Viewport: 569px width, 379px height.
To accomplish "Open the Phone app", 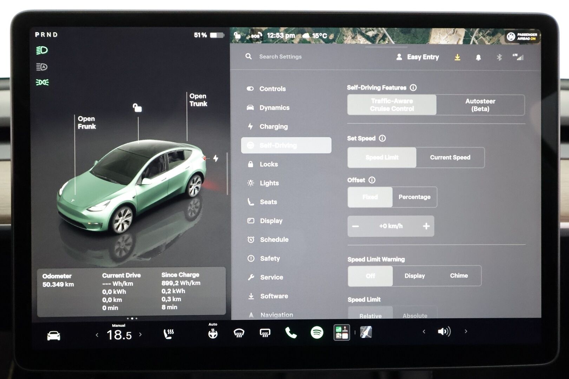I will click(291, 333).
